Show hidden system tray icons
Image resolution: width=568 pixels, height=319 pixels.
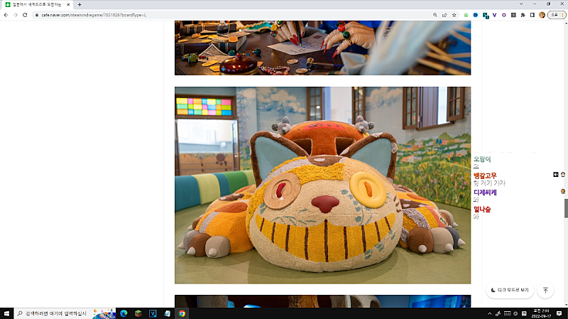490,313
